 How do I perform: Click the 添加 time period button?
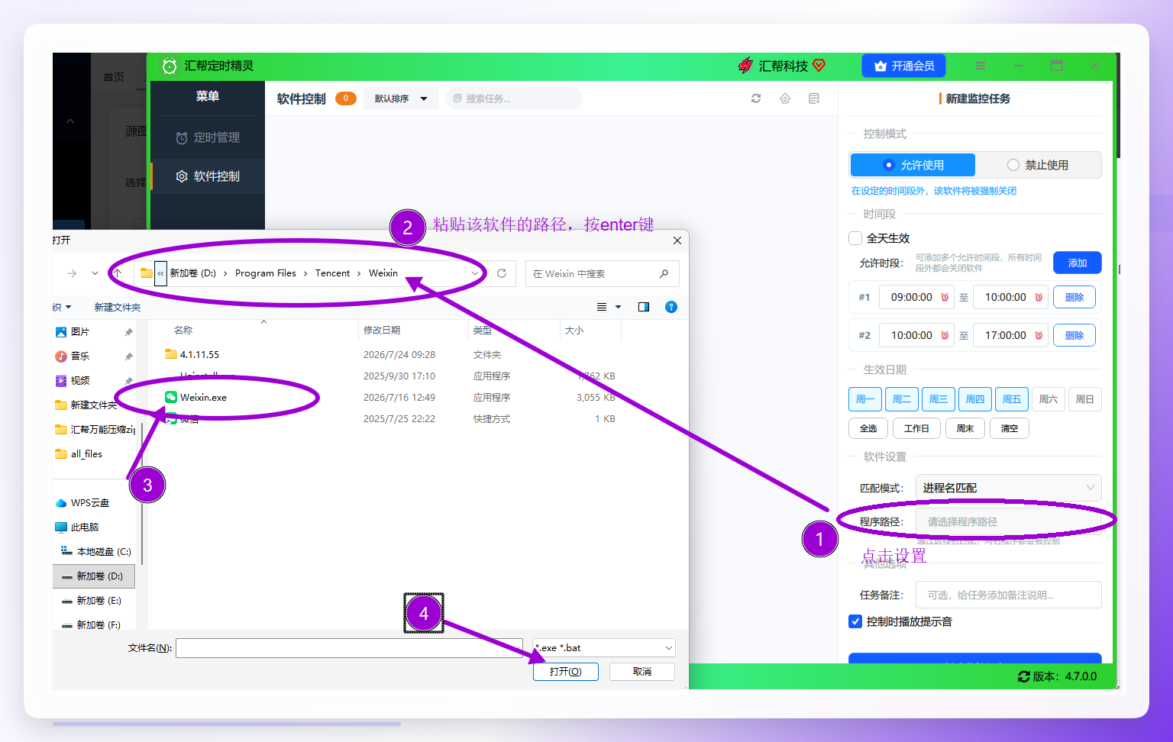tap(1078, 263)
